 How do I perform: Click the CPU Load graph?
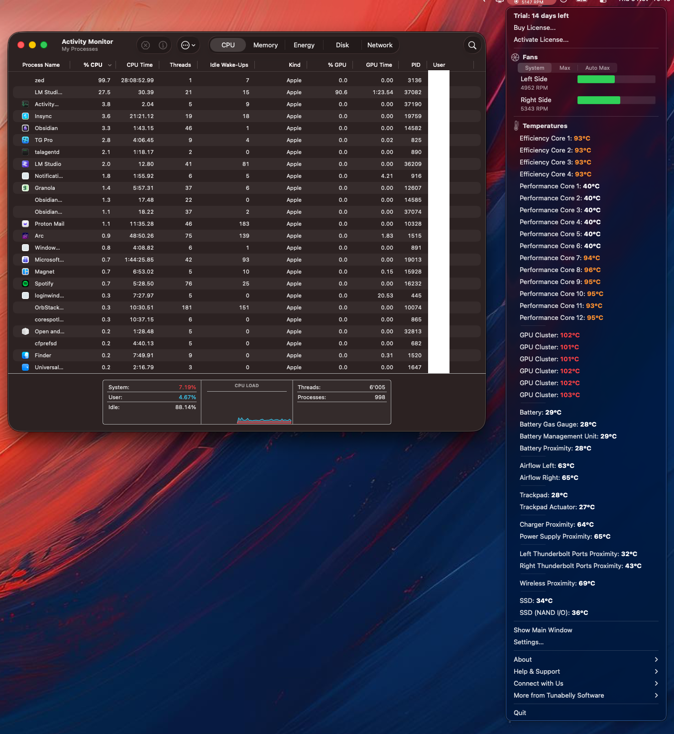247,403
